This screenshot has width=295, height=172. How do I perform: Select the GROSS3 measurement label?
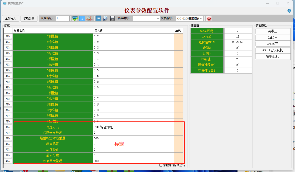(x=207, y=37)
